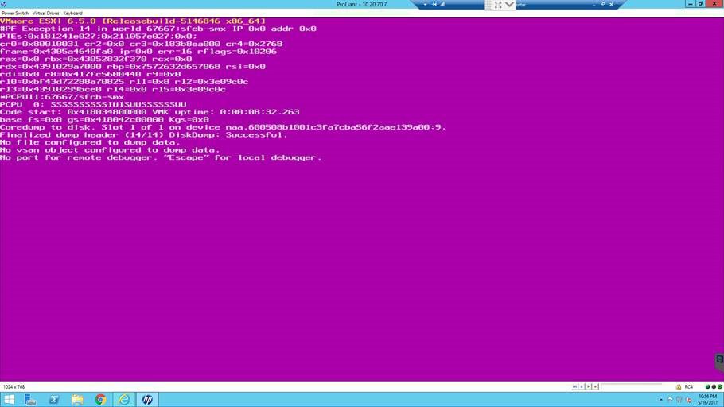Image resolution: width=724 pixels, height=407 pixels.
Task: Click the Action Center flag icon
Action: point(670,400)
